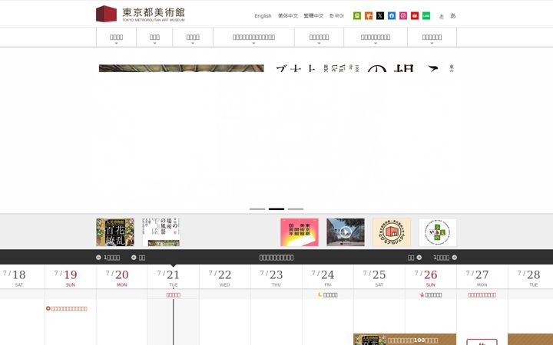Select date 7/27 MON in calendar

tap(482, 277)
